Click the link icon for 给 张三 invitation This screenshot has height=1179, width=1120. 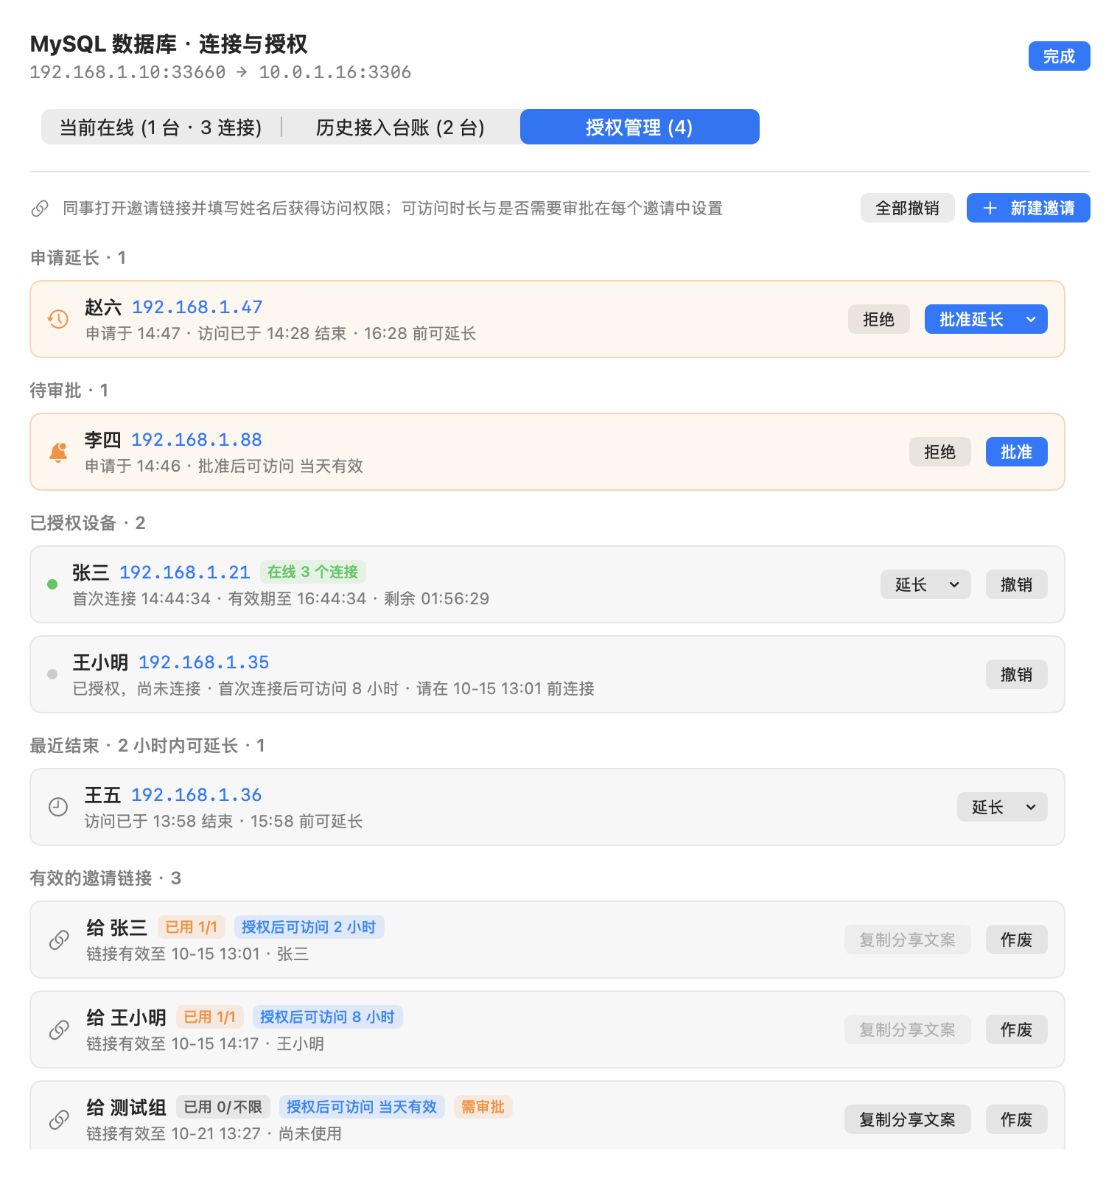(x=59, y=940)
